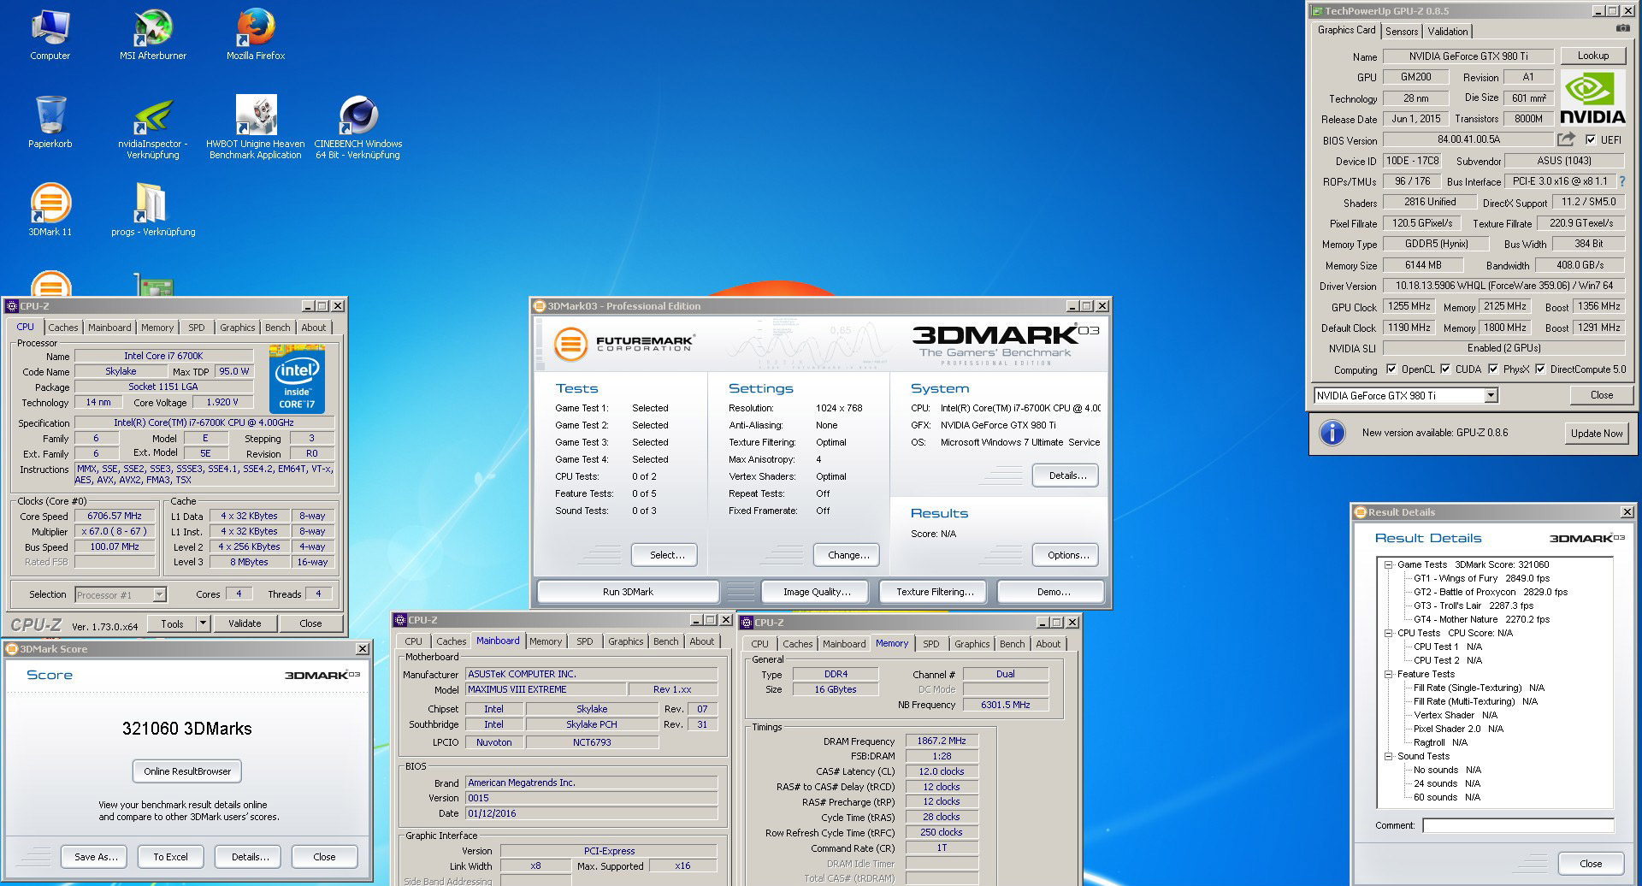Click the CPU-Z Mainboard window title icon

coord(399,620)
